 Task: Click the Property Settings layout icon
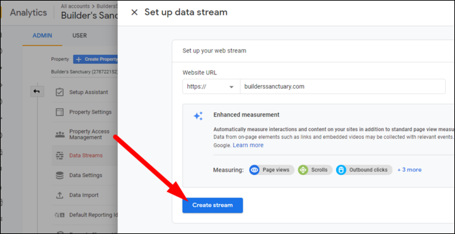coord(60,112)
